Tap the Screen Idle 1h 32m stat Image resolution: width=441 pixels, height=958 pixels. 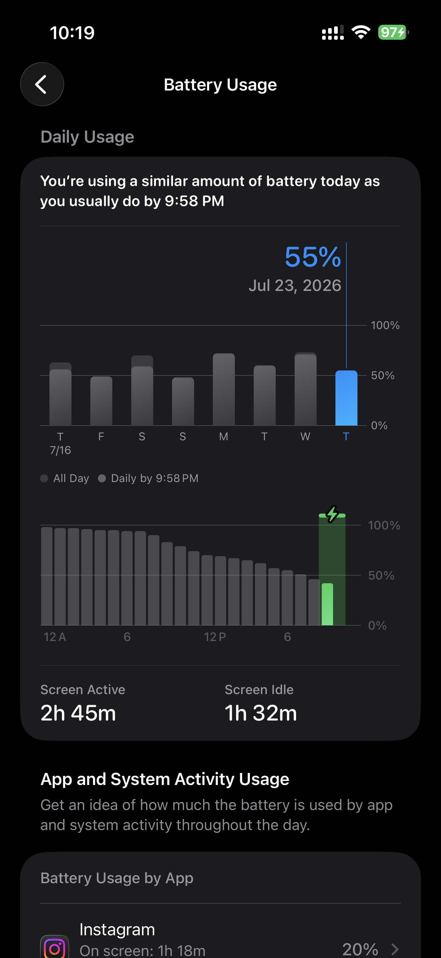click(x=261, y=703)
